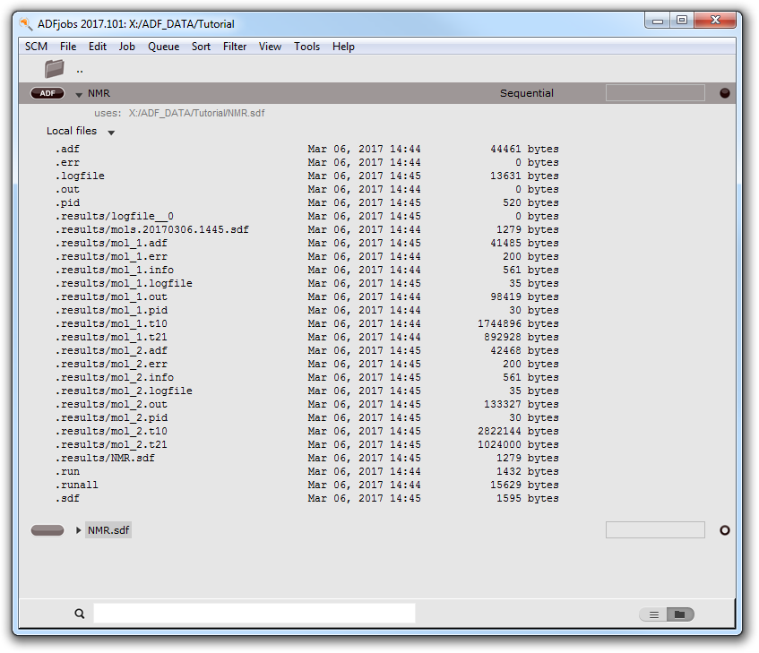This screenshot has width=759, height=653.
Task: Collapse the Local files list
Action: tap(111, 133)
